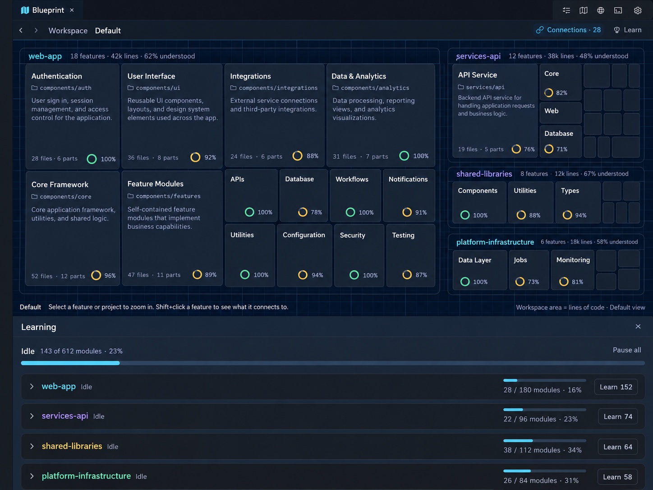Click the User Interface components/ui folder icon
The height and width of the screenshot is (490, 653).
[x=130, y=88]
